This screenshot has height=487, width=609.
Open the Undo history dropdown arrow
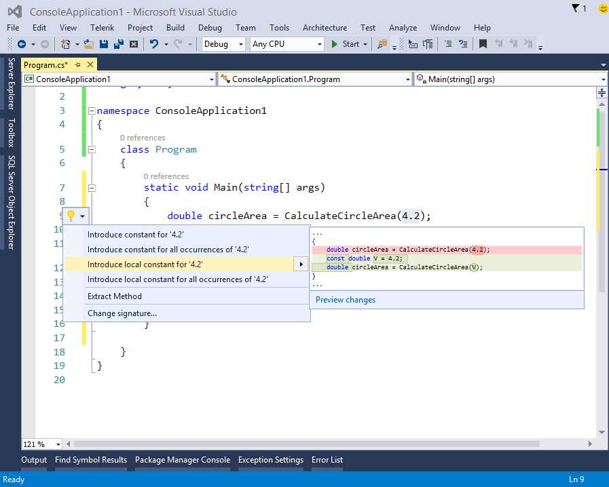(x=166, y=44)
